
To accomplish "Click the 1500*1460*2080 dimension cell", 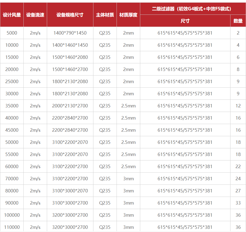I will (x=70, y=57).
